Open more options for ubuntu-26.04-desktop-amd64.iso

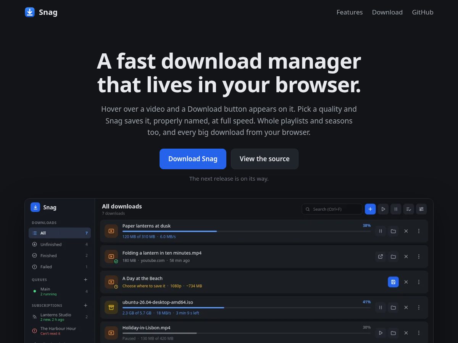[419, 308]
